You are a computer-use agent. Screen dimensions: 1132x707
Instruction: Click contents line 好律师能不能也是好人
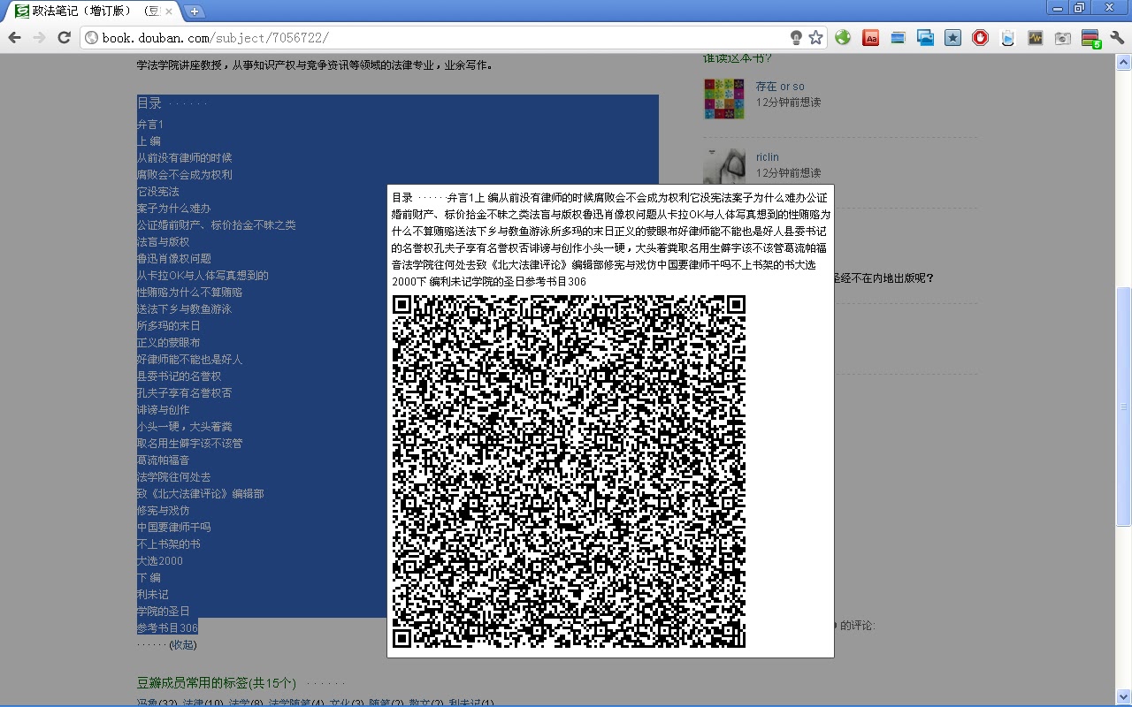point(190,360)
